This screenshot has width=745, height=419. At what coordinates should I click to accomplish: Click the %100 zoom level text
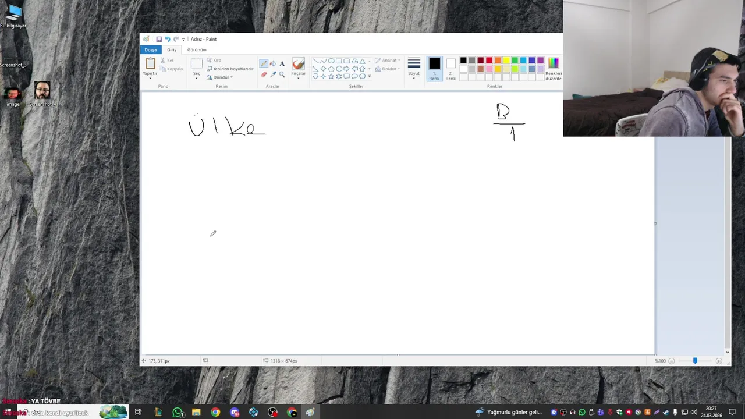tap(660, 361)
